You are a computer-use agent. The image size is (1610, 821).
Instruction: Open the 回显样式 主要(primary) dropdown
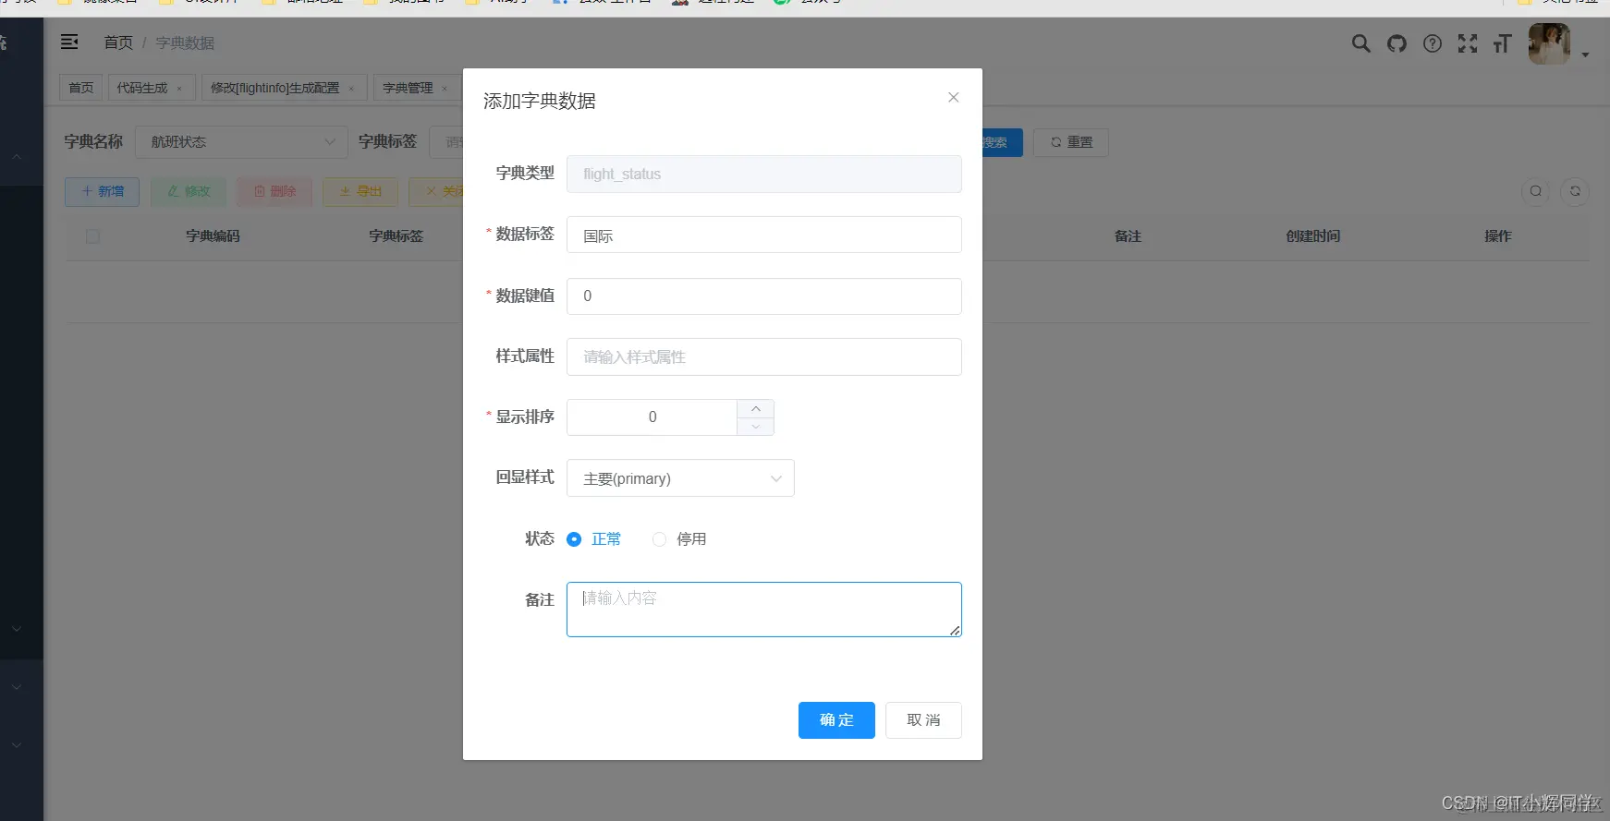680,478
